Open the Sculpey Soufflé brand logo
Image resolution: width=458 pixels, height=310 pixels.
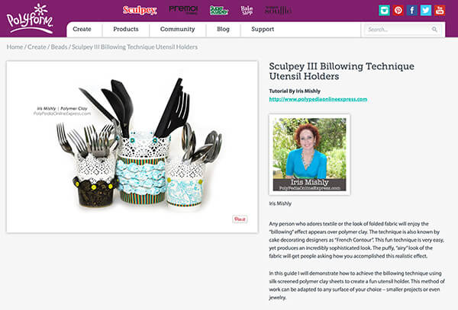[x=278, y=11]
